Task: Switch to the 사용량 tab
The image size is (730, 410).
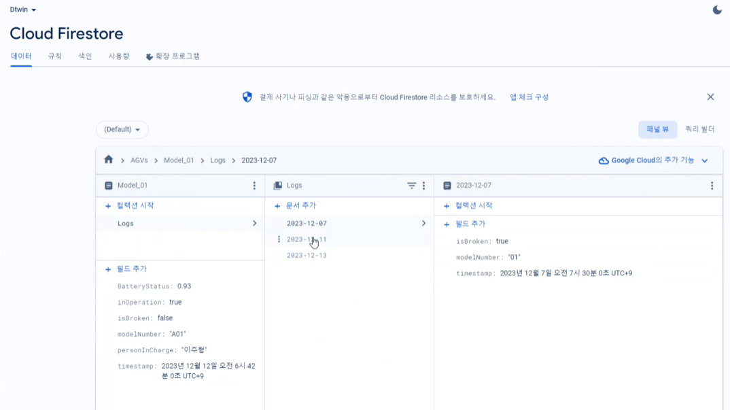Action: click(119, 56)
